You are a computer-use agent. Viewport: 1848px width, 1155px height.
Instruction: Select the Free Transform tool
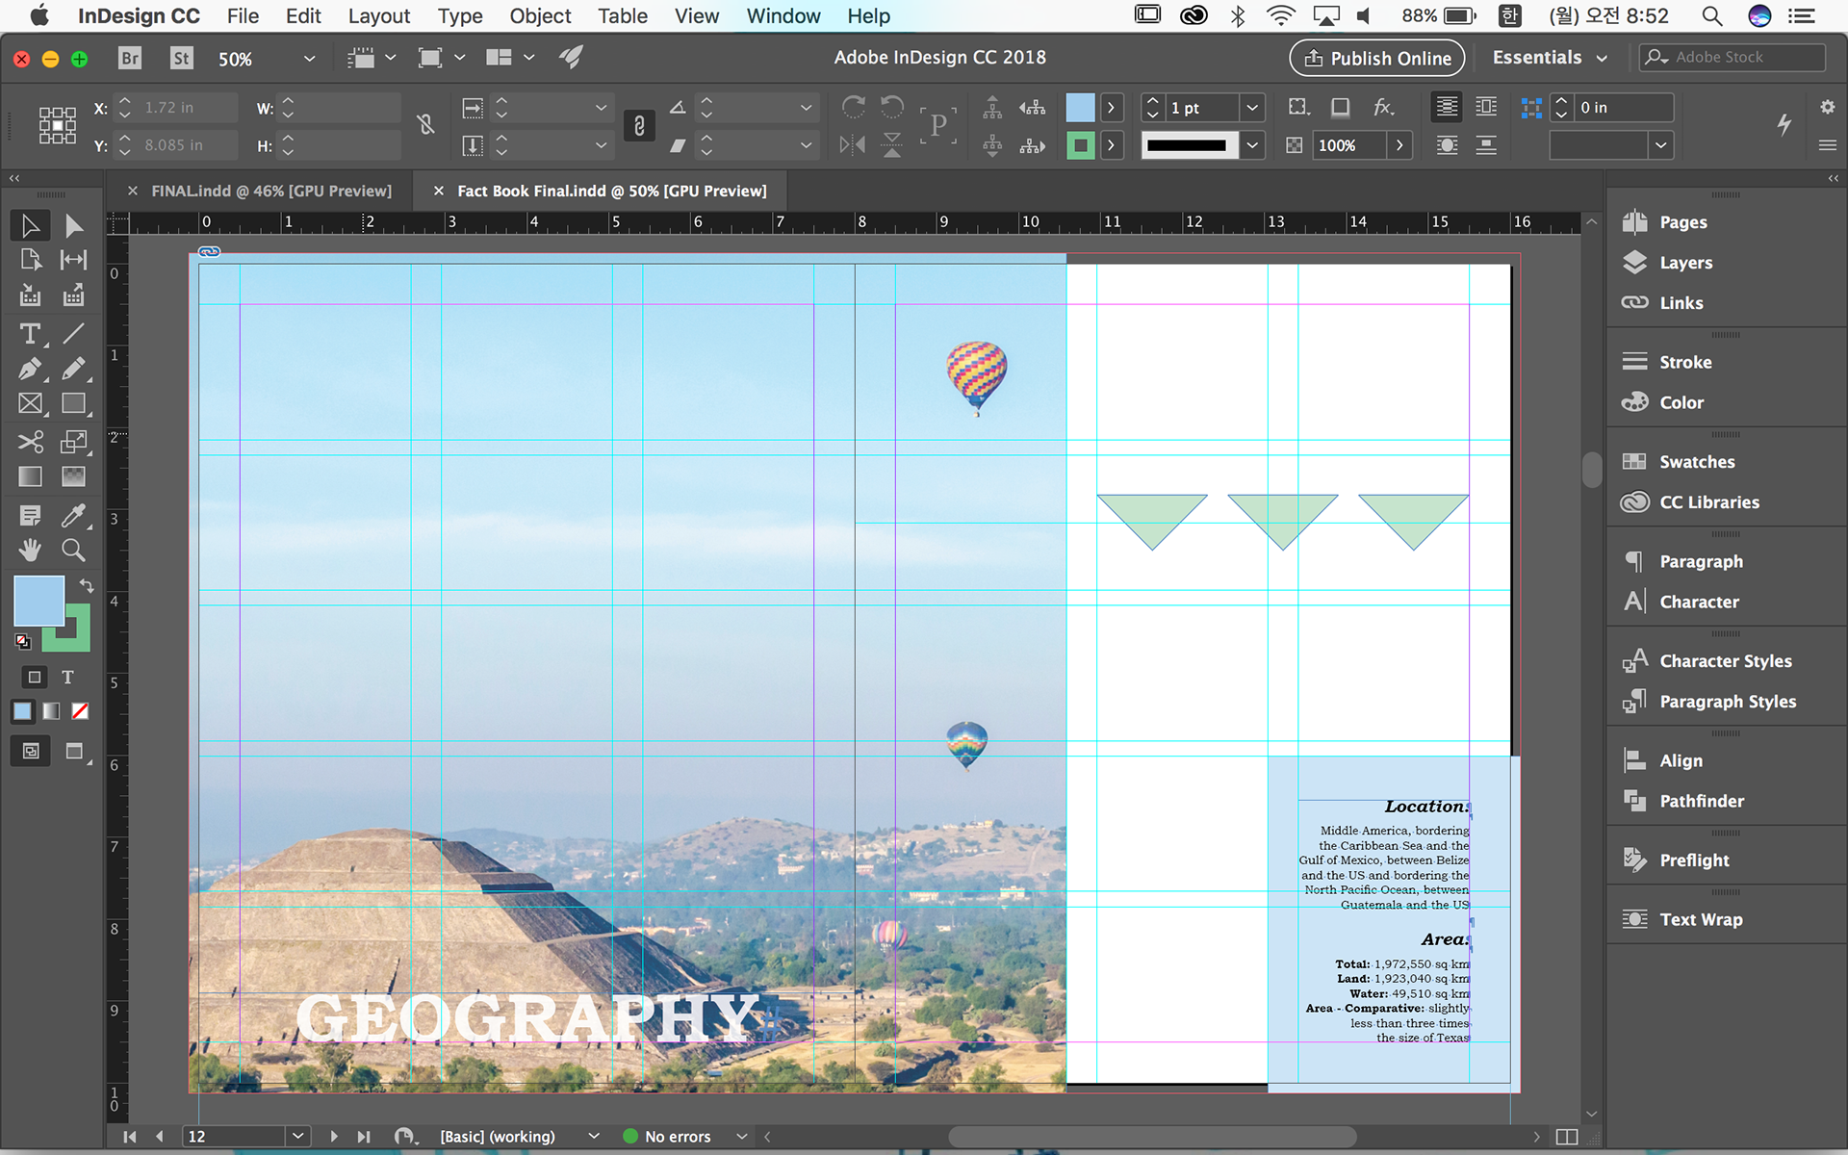73,442
